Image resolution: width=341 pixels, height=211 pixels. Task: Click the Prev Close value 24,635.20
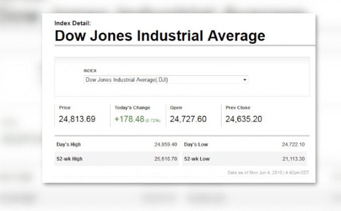pos(243,119)
